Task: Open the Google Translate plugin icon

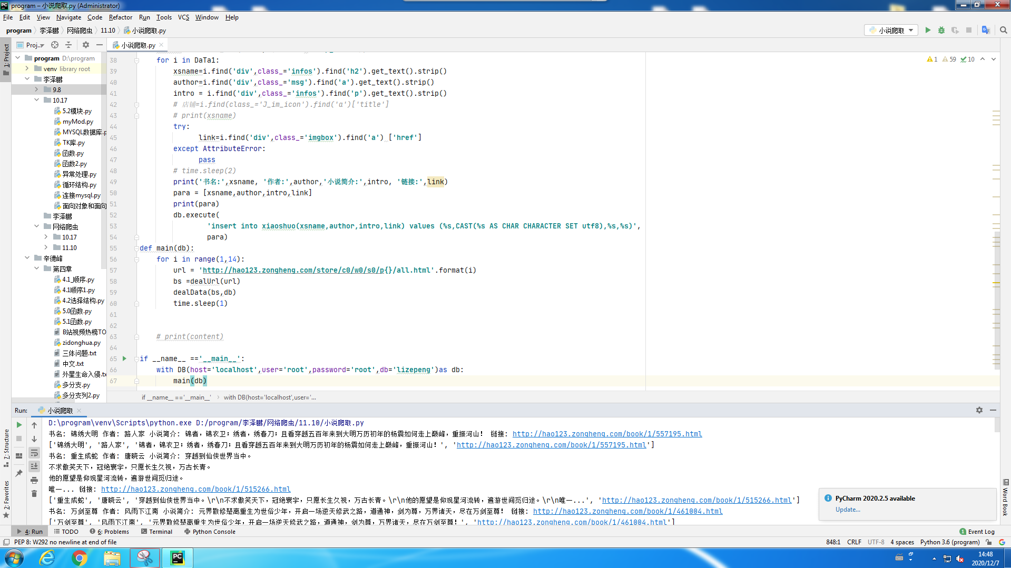Action: point(986,30)
